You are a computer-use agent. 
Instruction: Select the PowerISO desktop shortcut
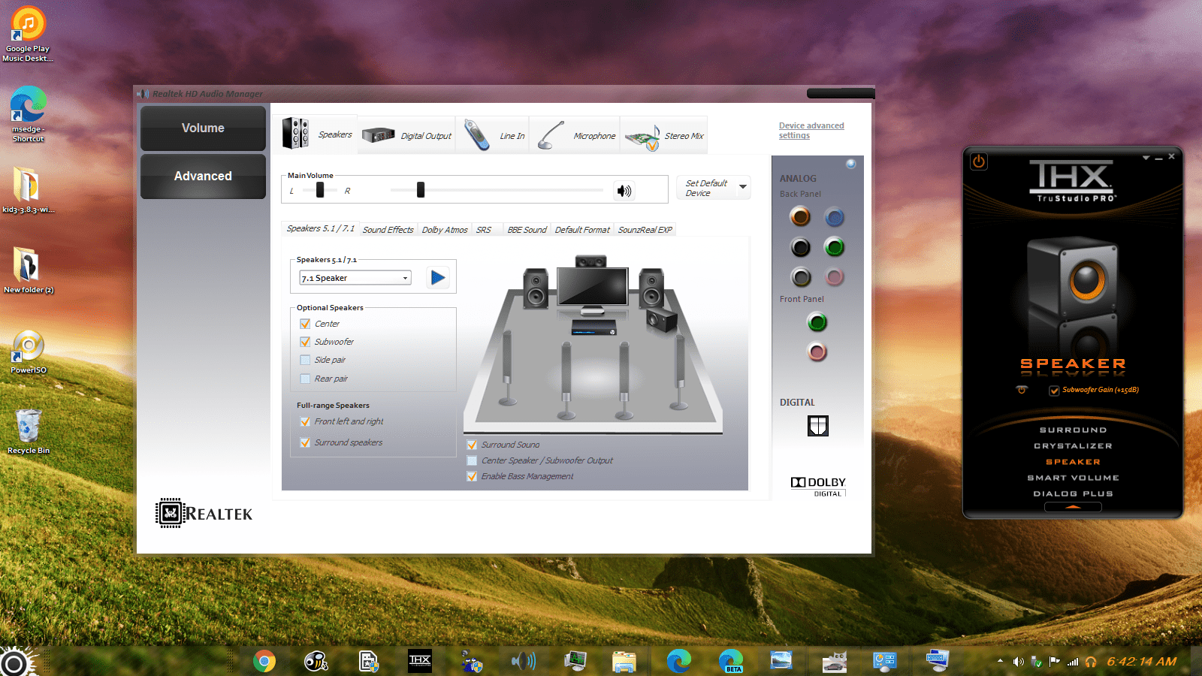29,352
